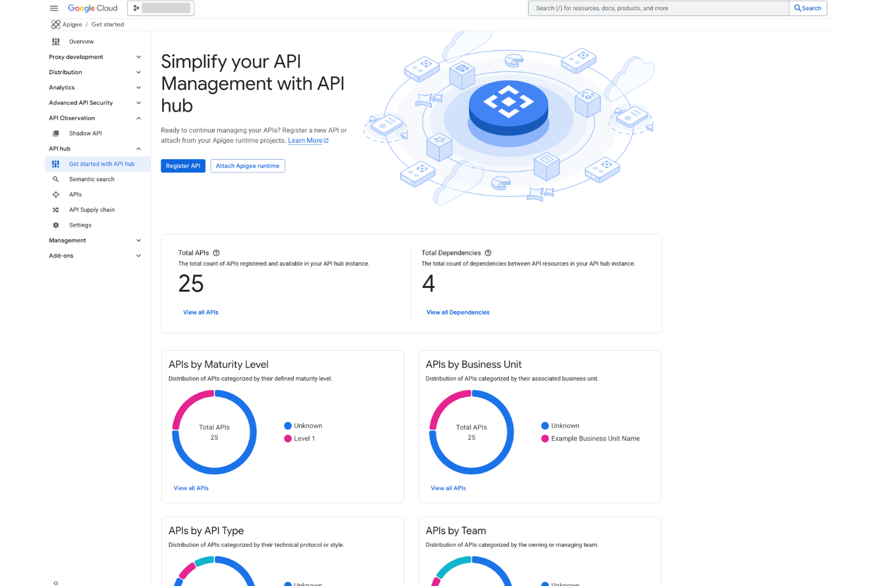Click the Settings gear icon
Screen dimensions: 879x586
[56, 226]
